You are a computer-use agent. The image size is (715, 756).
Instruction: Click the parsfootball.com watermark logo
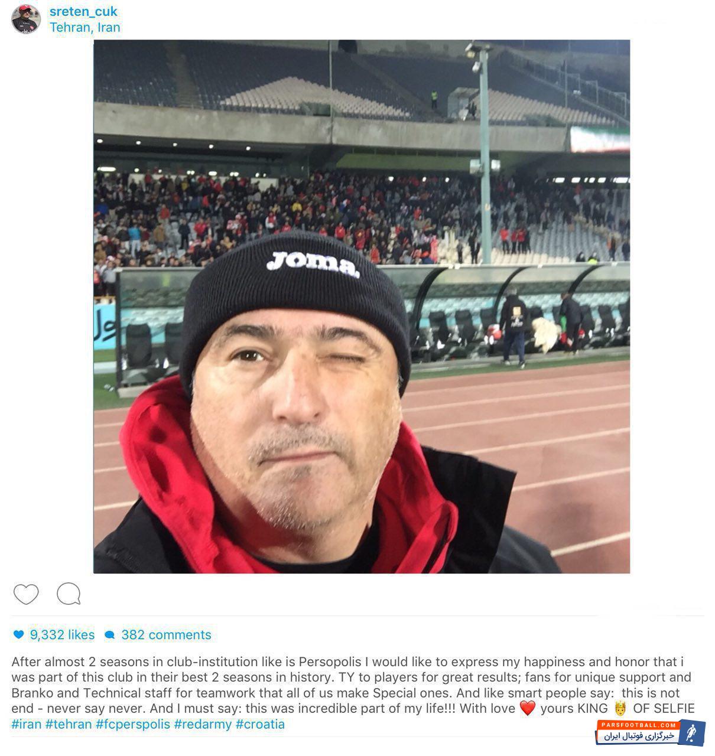(x=650, y=732)
